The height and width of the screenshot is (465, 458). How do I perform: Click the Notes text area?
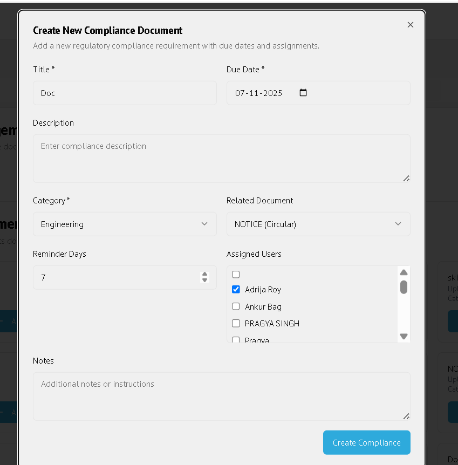222,396
